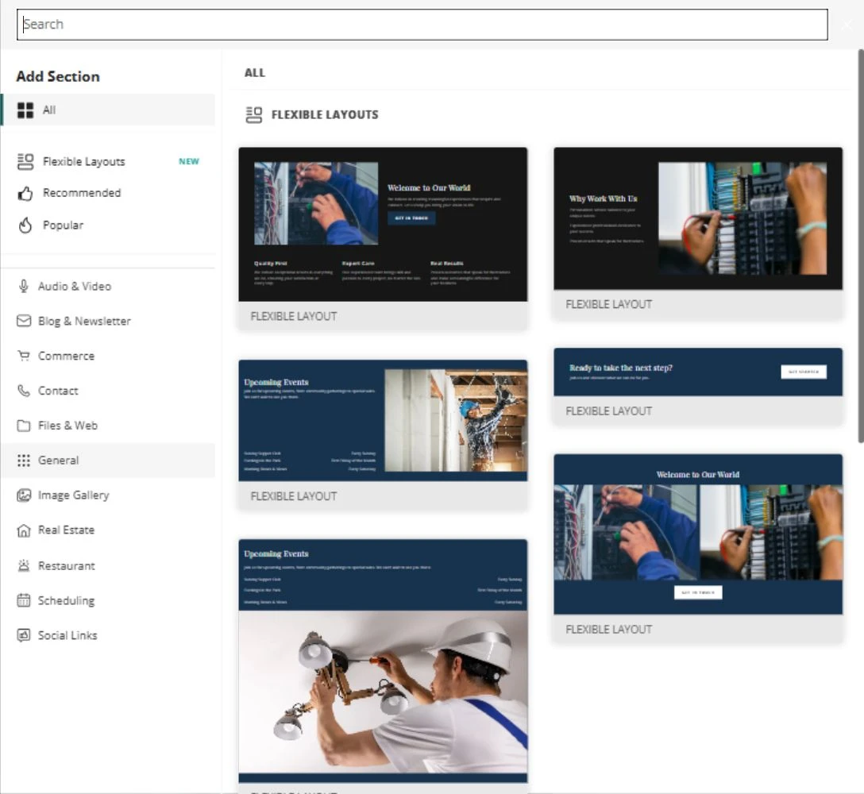The image size is (864, 794).
Task: Open the Audio & Video category
Action: pos(109,286)
